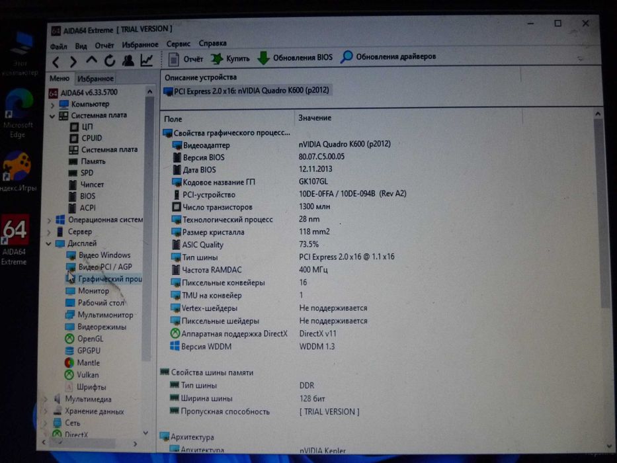Open the Сервис menu
This screenshot has width=617, height=463.
point(179,44)
